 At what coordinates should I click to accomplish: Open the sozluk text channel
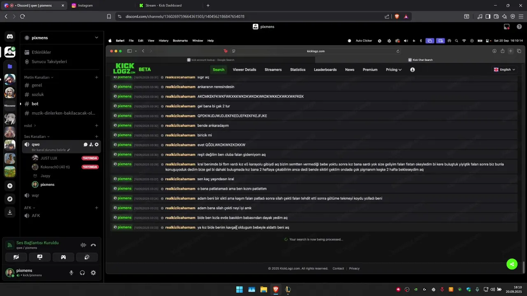(62, 95)
